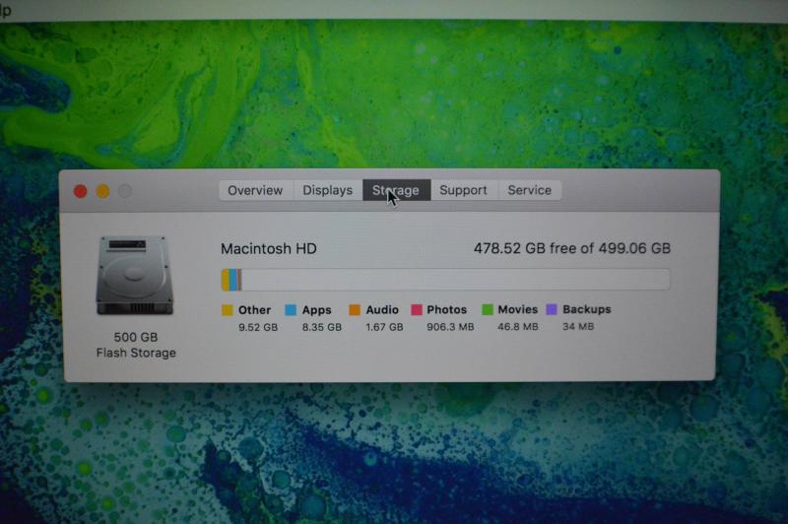Click the green Movies legend swatch
The height and width of the screenshot is (524, 788).
tap(487, 310)
